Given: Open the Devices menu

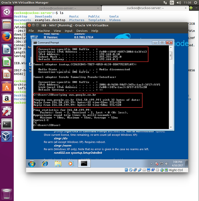Looking at the screenshot, I should tap(82, 31).
